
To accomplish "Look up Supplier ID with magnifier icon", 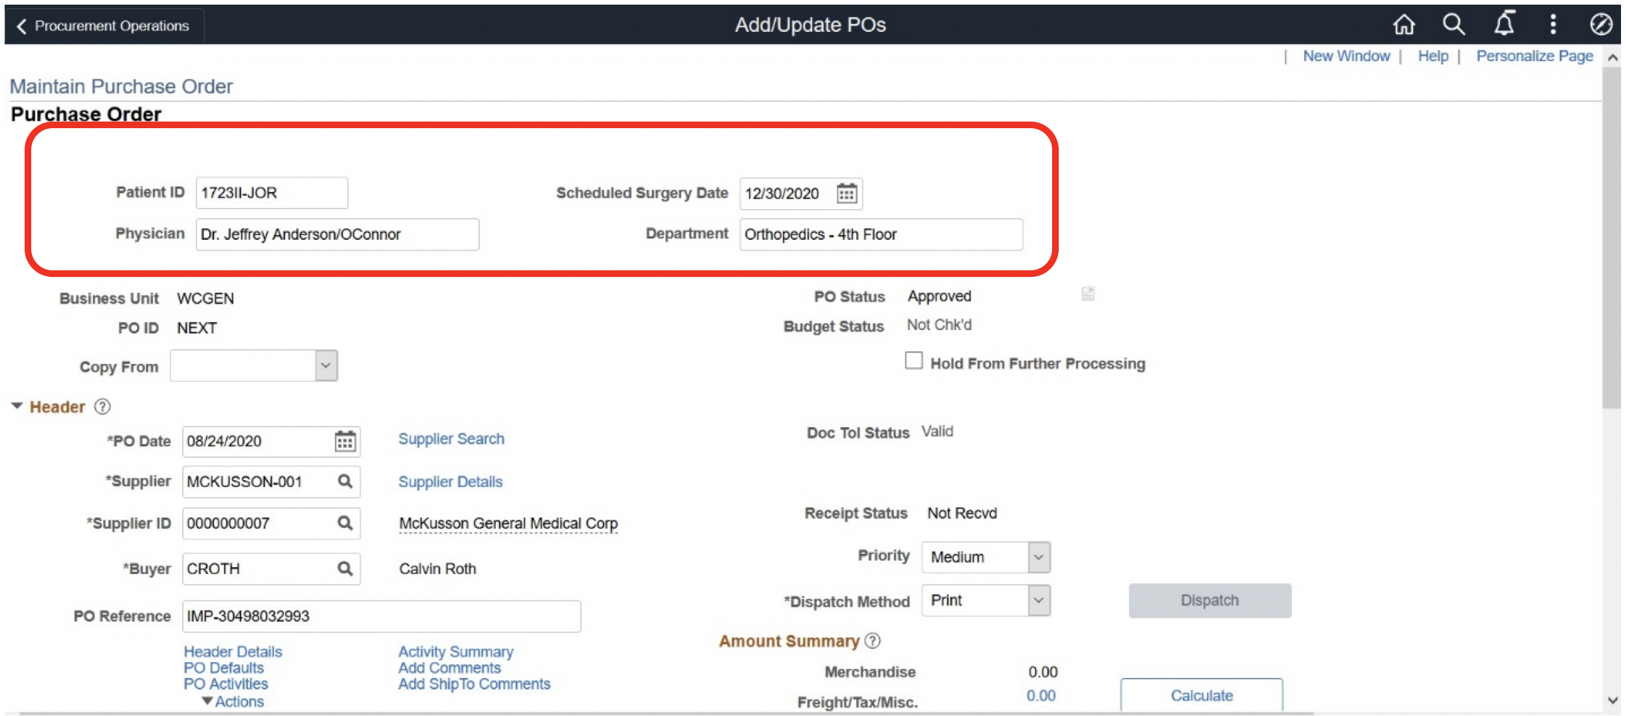I will point(345,523).
